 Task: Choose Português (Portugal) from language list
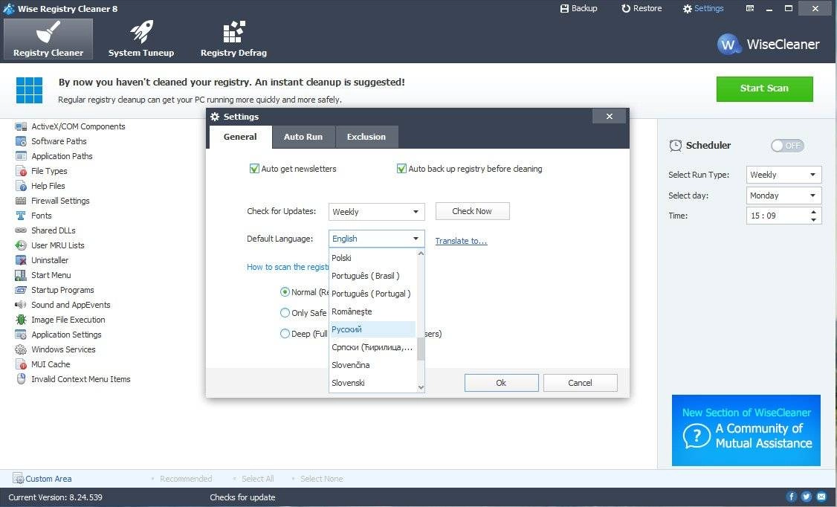pyautogui.click(x=372, y=294)
